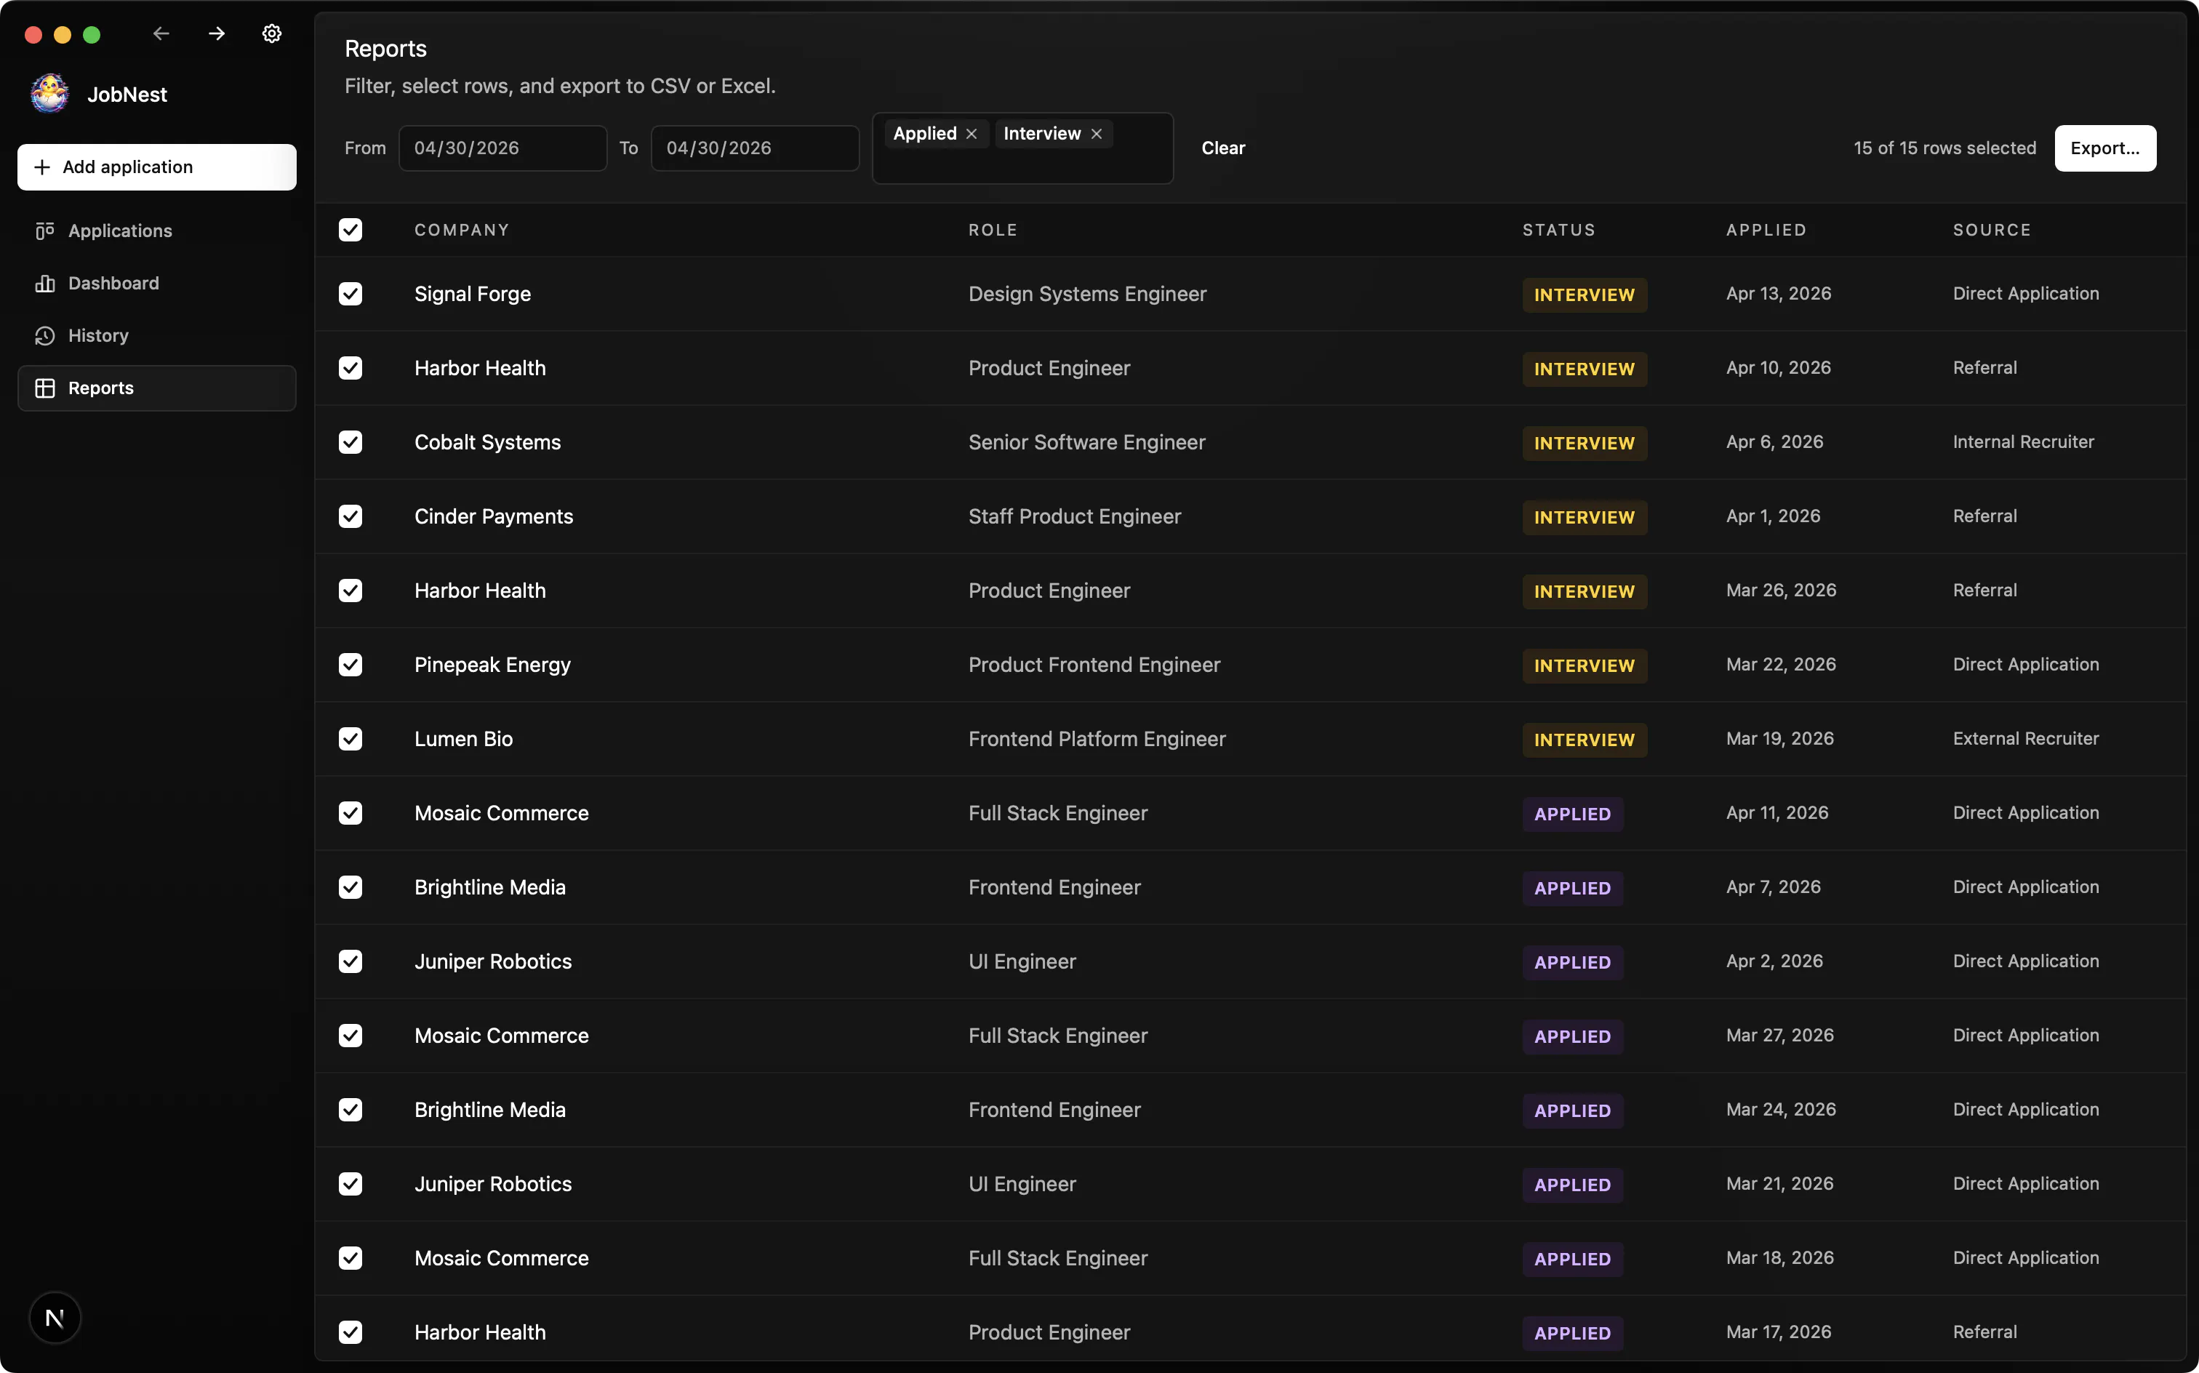Screen dimensions: 2199x1373
Task: Uncheck the Lumen Bio row
Action: (x=351, y=739)
